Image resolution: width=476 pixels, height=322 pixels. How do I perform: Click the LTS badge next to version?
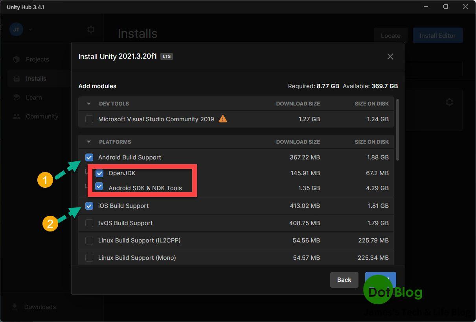167,56
